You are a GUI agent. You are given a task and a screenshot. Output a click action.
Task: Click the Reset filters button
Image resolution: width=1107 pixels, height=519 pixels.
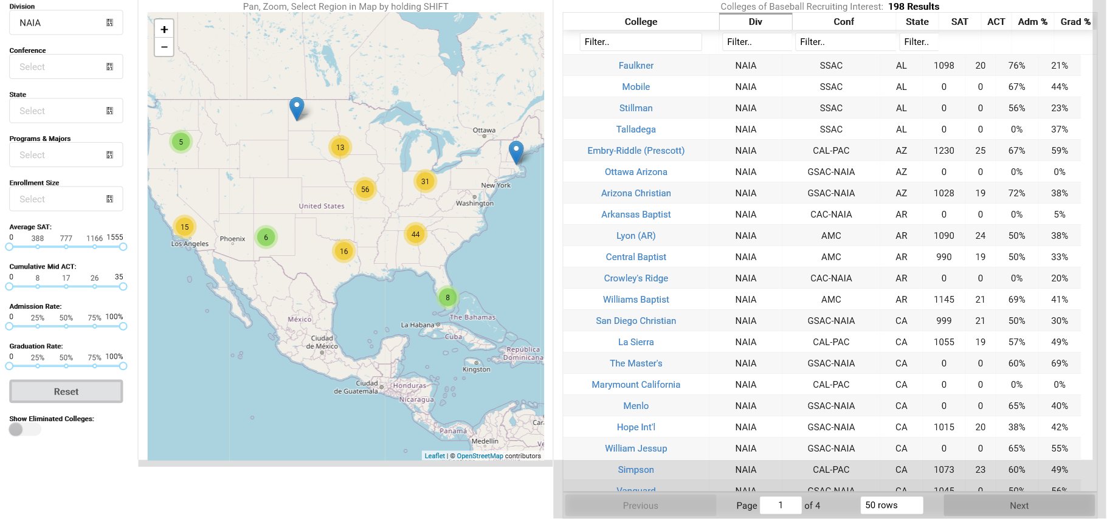(x=66, y=391)
